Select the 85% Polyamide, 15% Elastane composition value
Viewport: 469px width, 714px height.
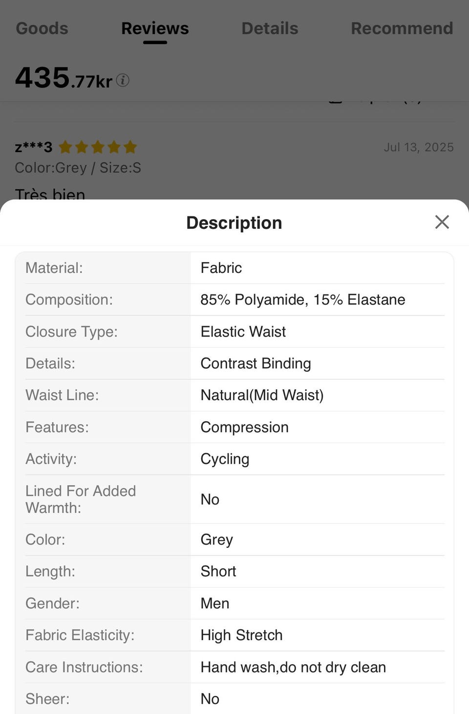point(303,300)
